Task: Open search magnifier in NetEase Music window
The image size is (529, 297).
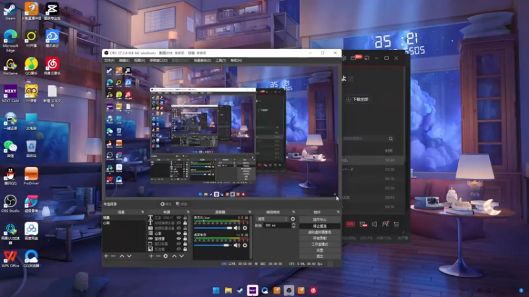Action: coord(391,139)
